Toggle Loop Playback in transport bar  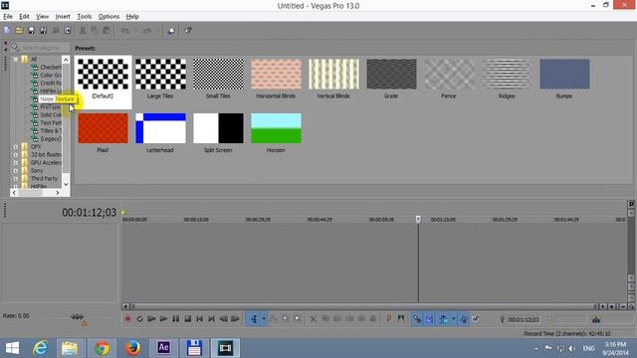coord(139,319)
